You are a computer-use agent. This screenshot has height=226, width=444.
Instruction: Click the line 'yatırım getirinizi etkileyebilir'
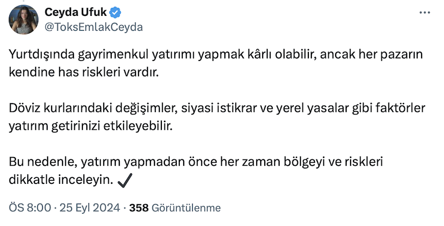click(x=90, y=126)
